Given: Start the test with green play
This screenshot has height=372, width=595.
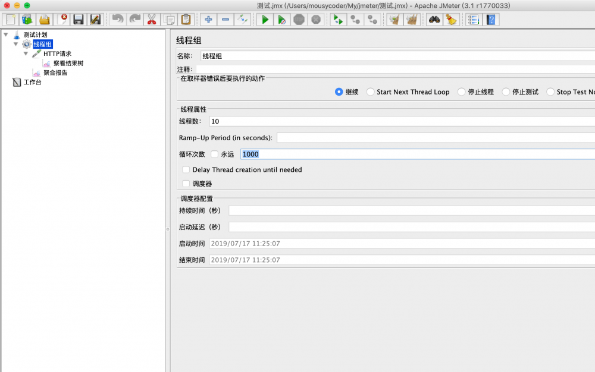Looking at the screenshot, I should pyautogui.click(x=265, y=20).
